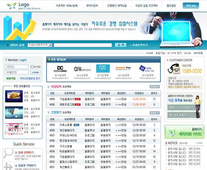Click arrow icon beside 마감임박 프로젝트 heading

49,87
